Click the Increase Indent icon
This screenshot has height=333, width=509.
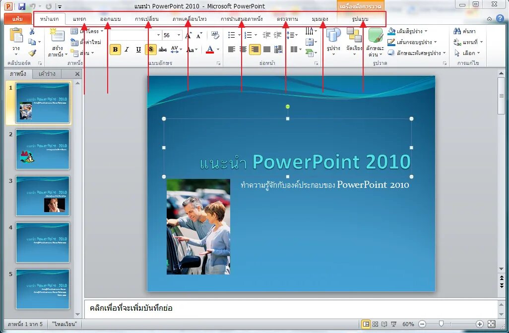pos(277,35)
